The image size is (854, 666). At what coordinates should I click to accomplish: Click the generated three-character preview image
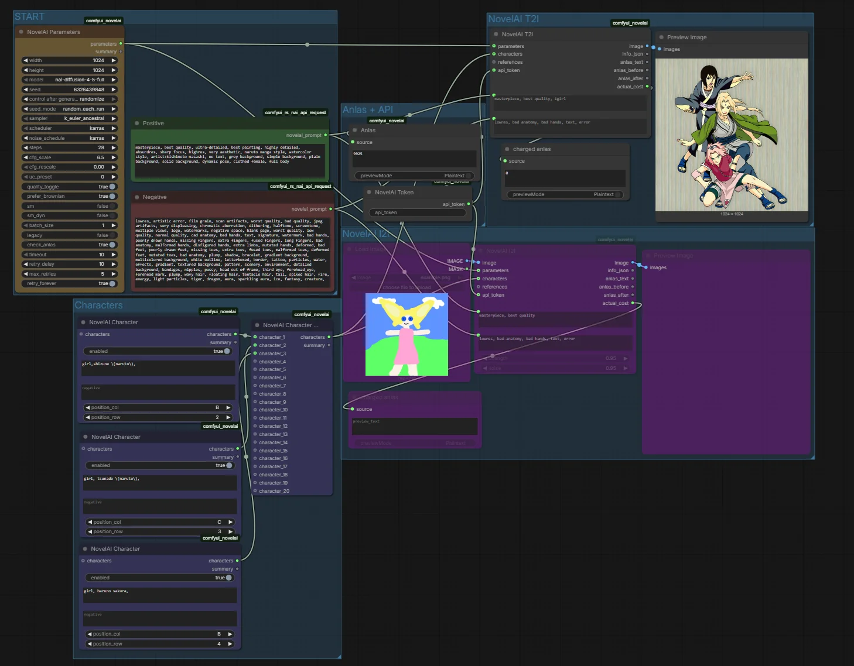point(732,135)
